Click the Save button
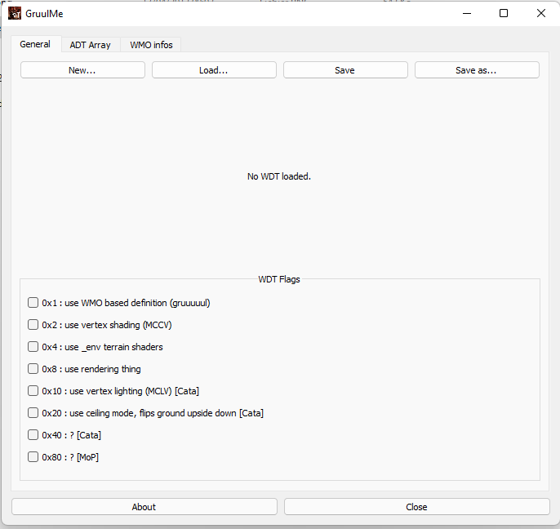560x529 pixels. (x=345, y=70)
